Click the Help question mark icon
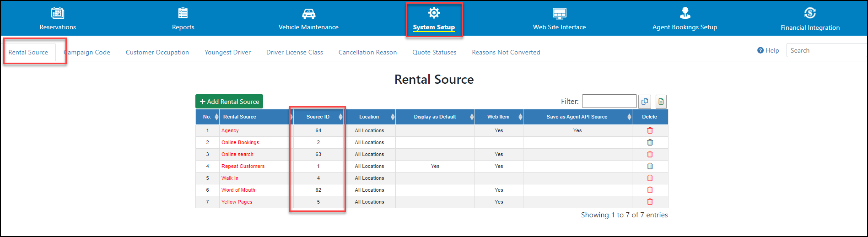The image size is (868, 237). (760, 50)
